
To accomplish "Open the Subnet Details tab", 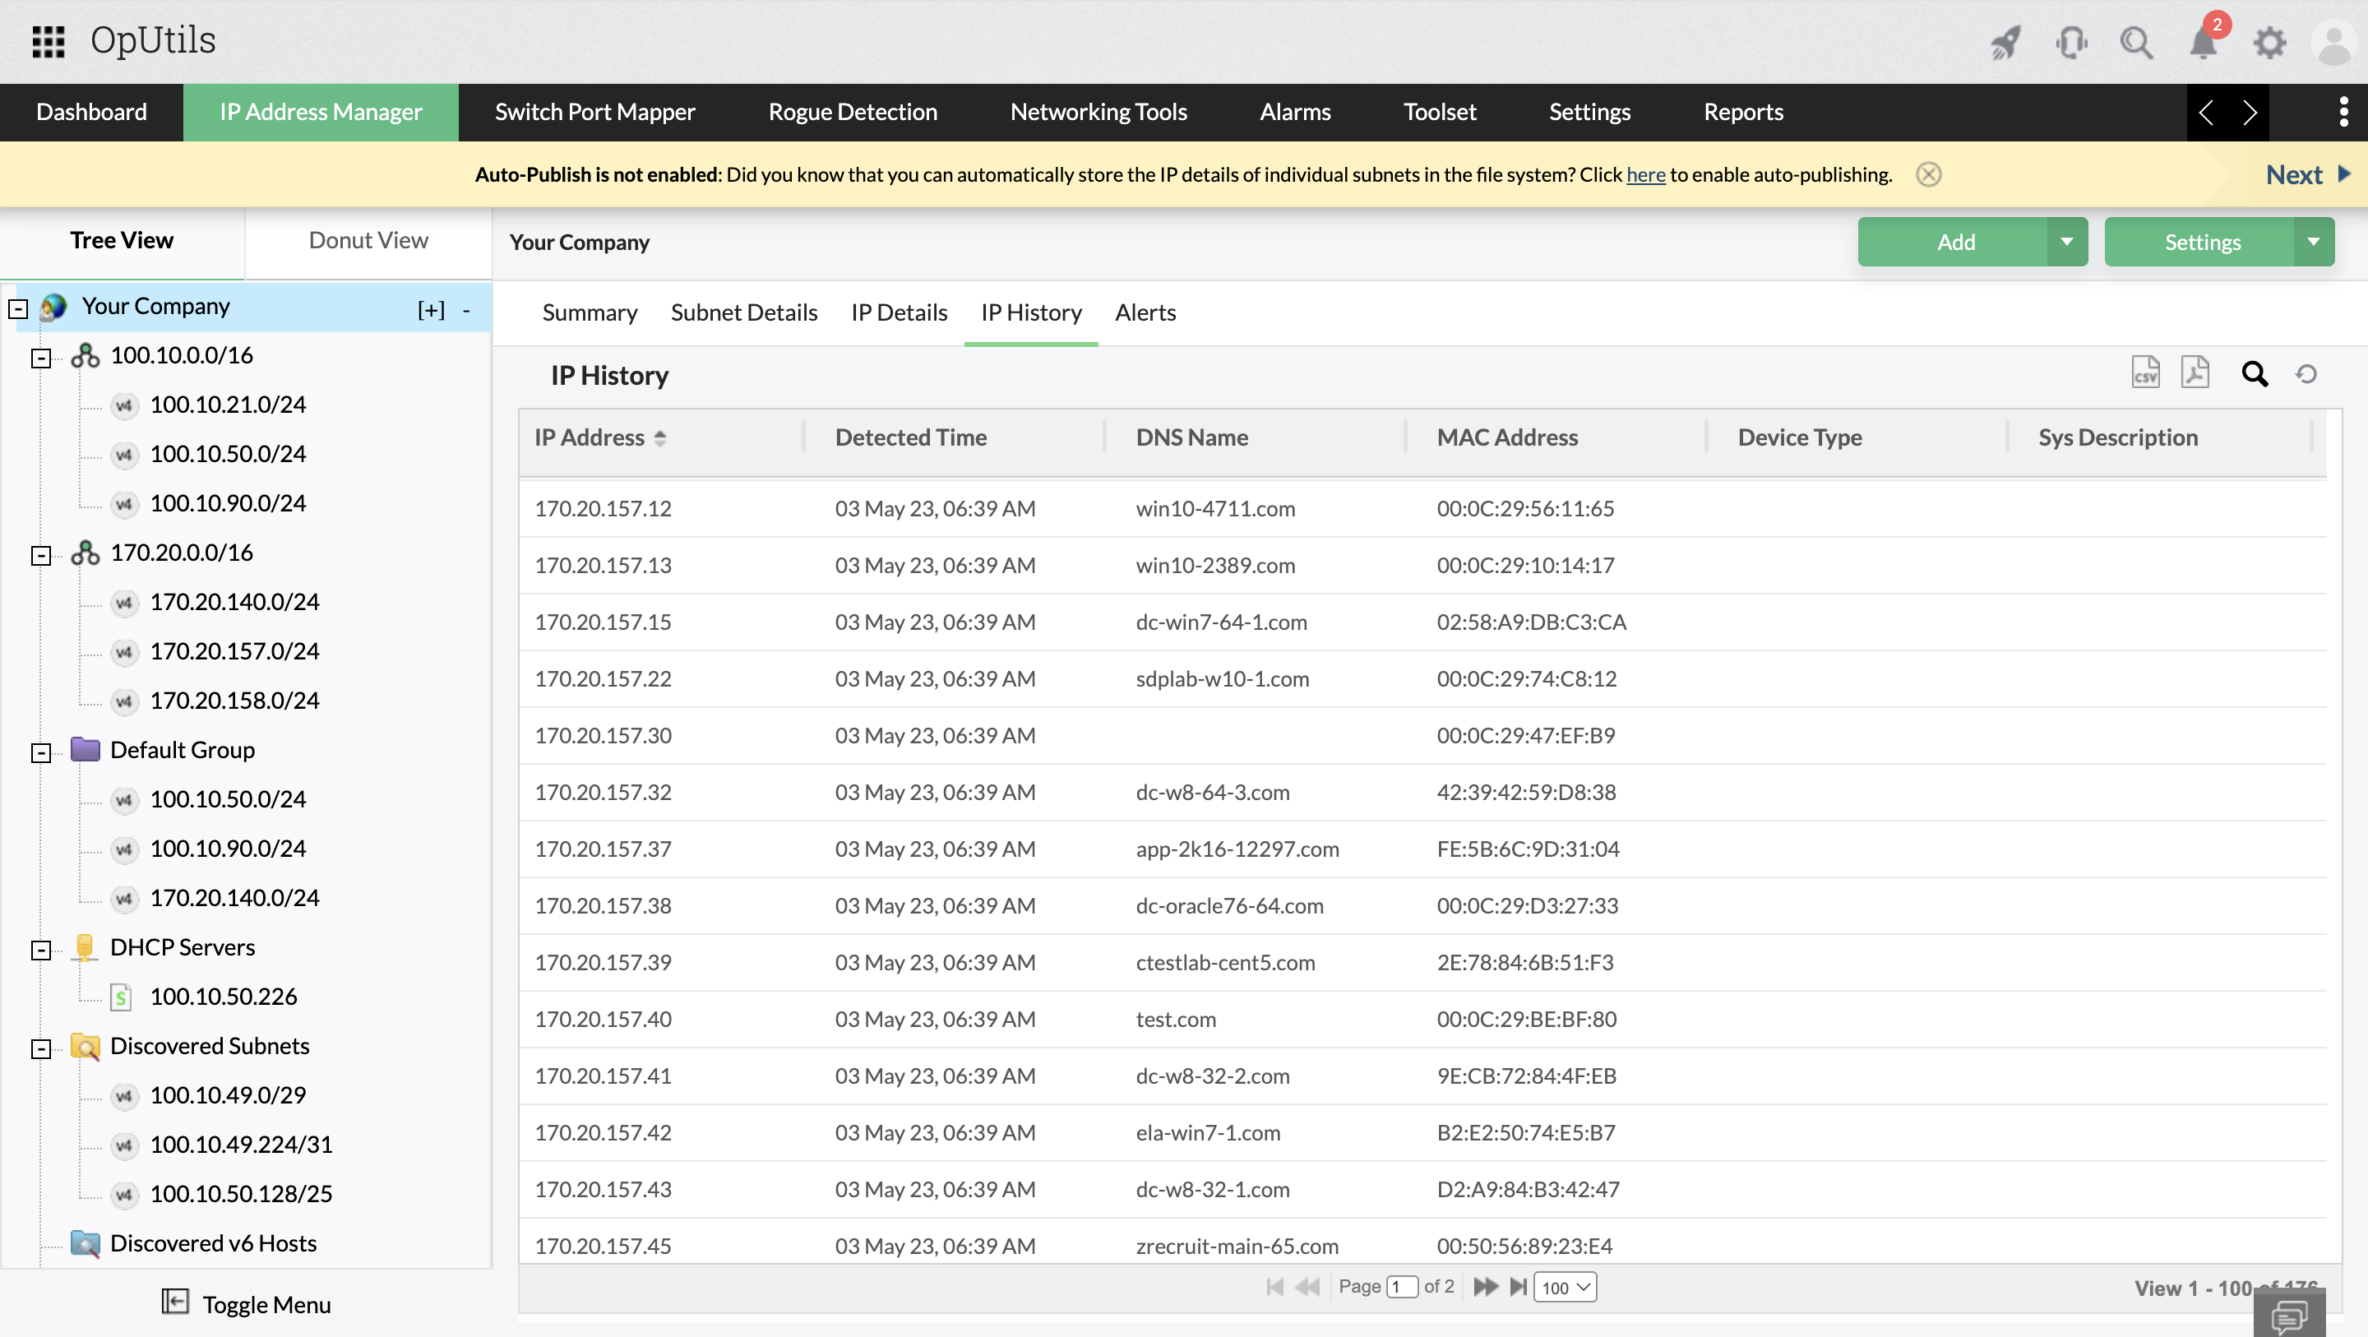I will click(743, 312).
